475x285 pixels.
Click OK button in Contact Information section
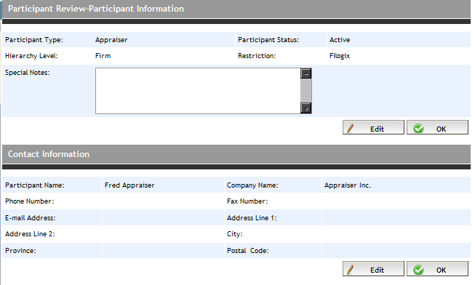pos(437,269)
